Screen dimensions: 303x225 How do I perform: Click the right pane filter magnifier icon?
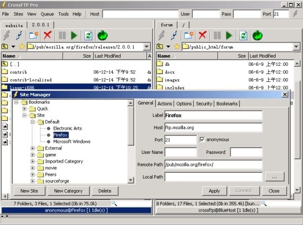263,203
